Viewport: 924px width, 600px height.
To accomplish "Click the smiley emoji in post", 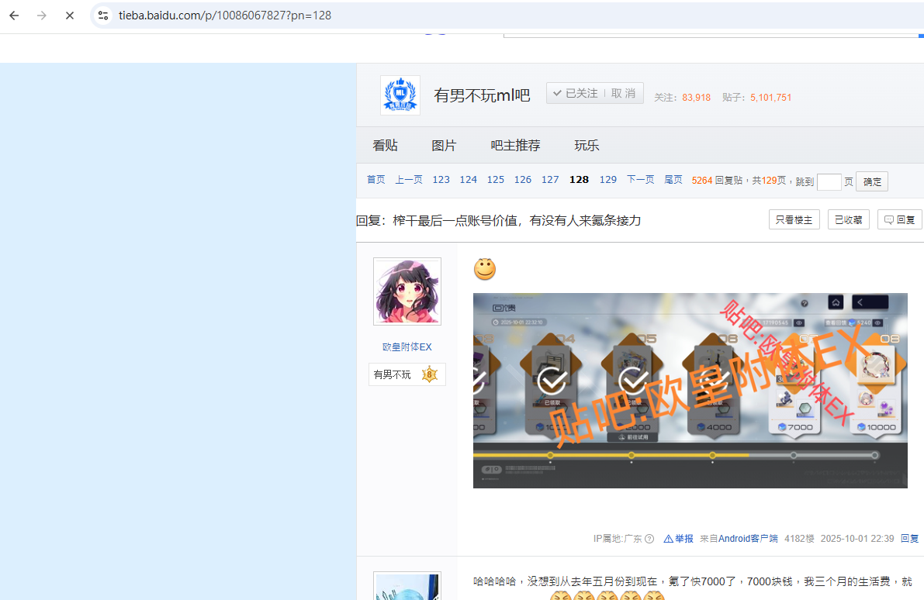I will (x=485, y=270).
